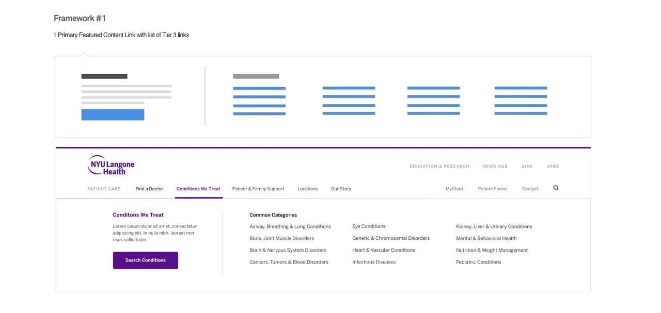Open the Locations menu item
The width and height of the screenshot is (661, 313).
(308, 189)
